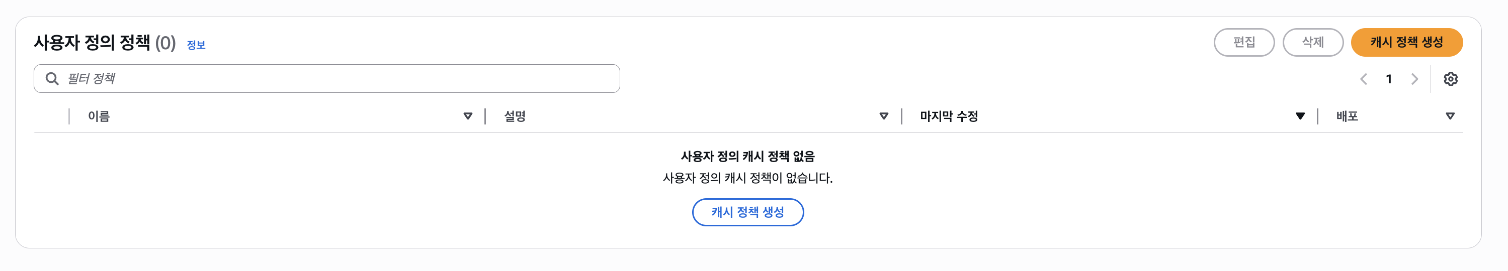Click the 사용자 정의 정책 (0) heading
Screen dimensions: 1508x271
pos(105,43)
